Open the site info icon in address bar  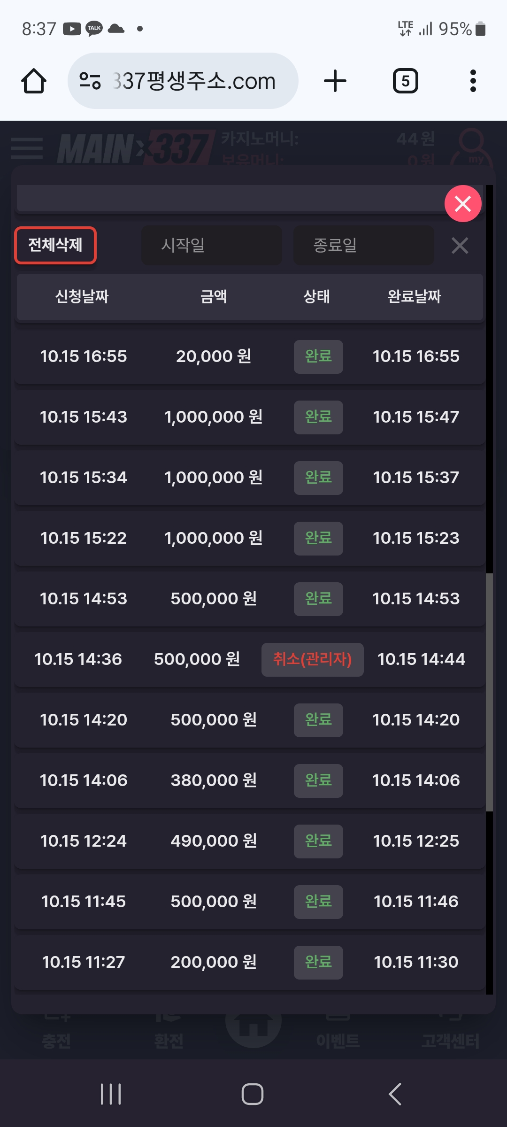[x=90, y=81]
